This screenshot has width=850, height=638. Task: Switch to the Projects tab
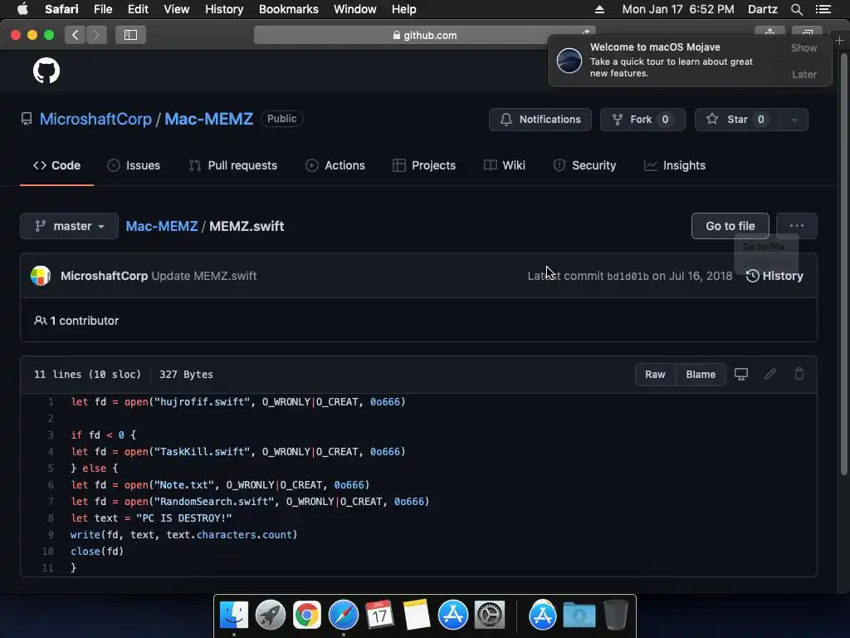click(x=424, y=165)
